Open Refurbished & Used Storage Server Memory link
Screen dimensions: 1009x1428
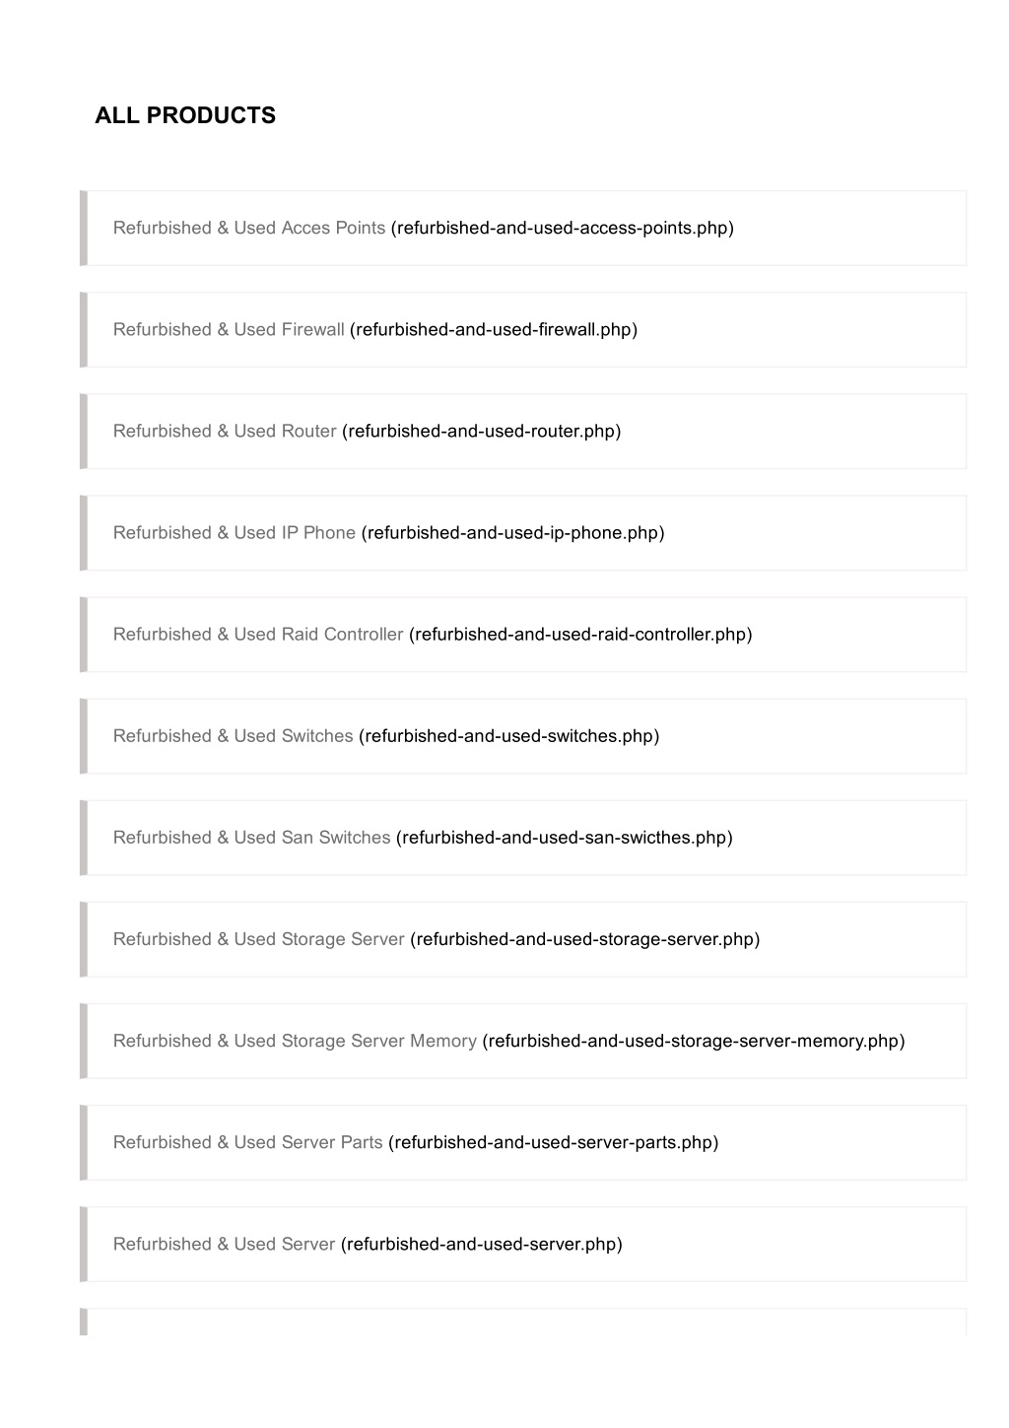(x=295, y=1040)
